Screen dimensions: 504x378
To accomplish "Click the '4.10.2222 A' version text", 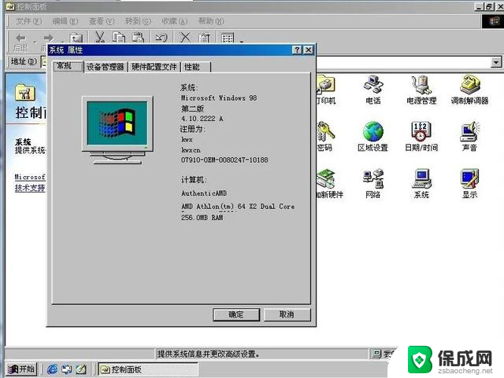I will click(x=202, y=119).
